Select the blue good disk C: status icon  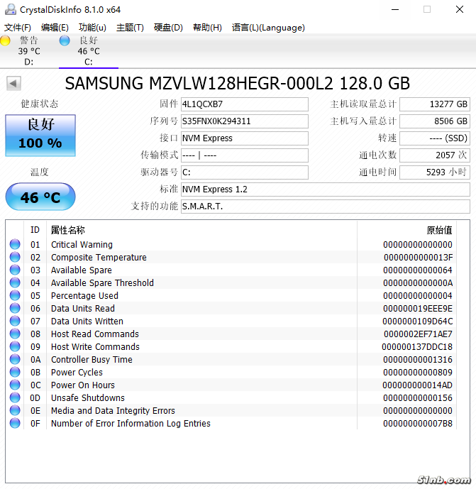point(65,41)
